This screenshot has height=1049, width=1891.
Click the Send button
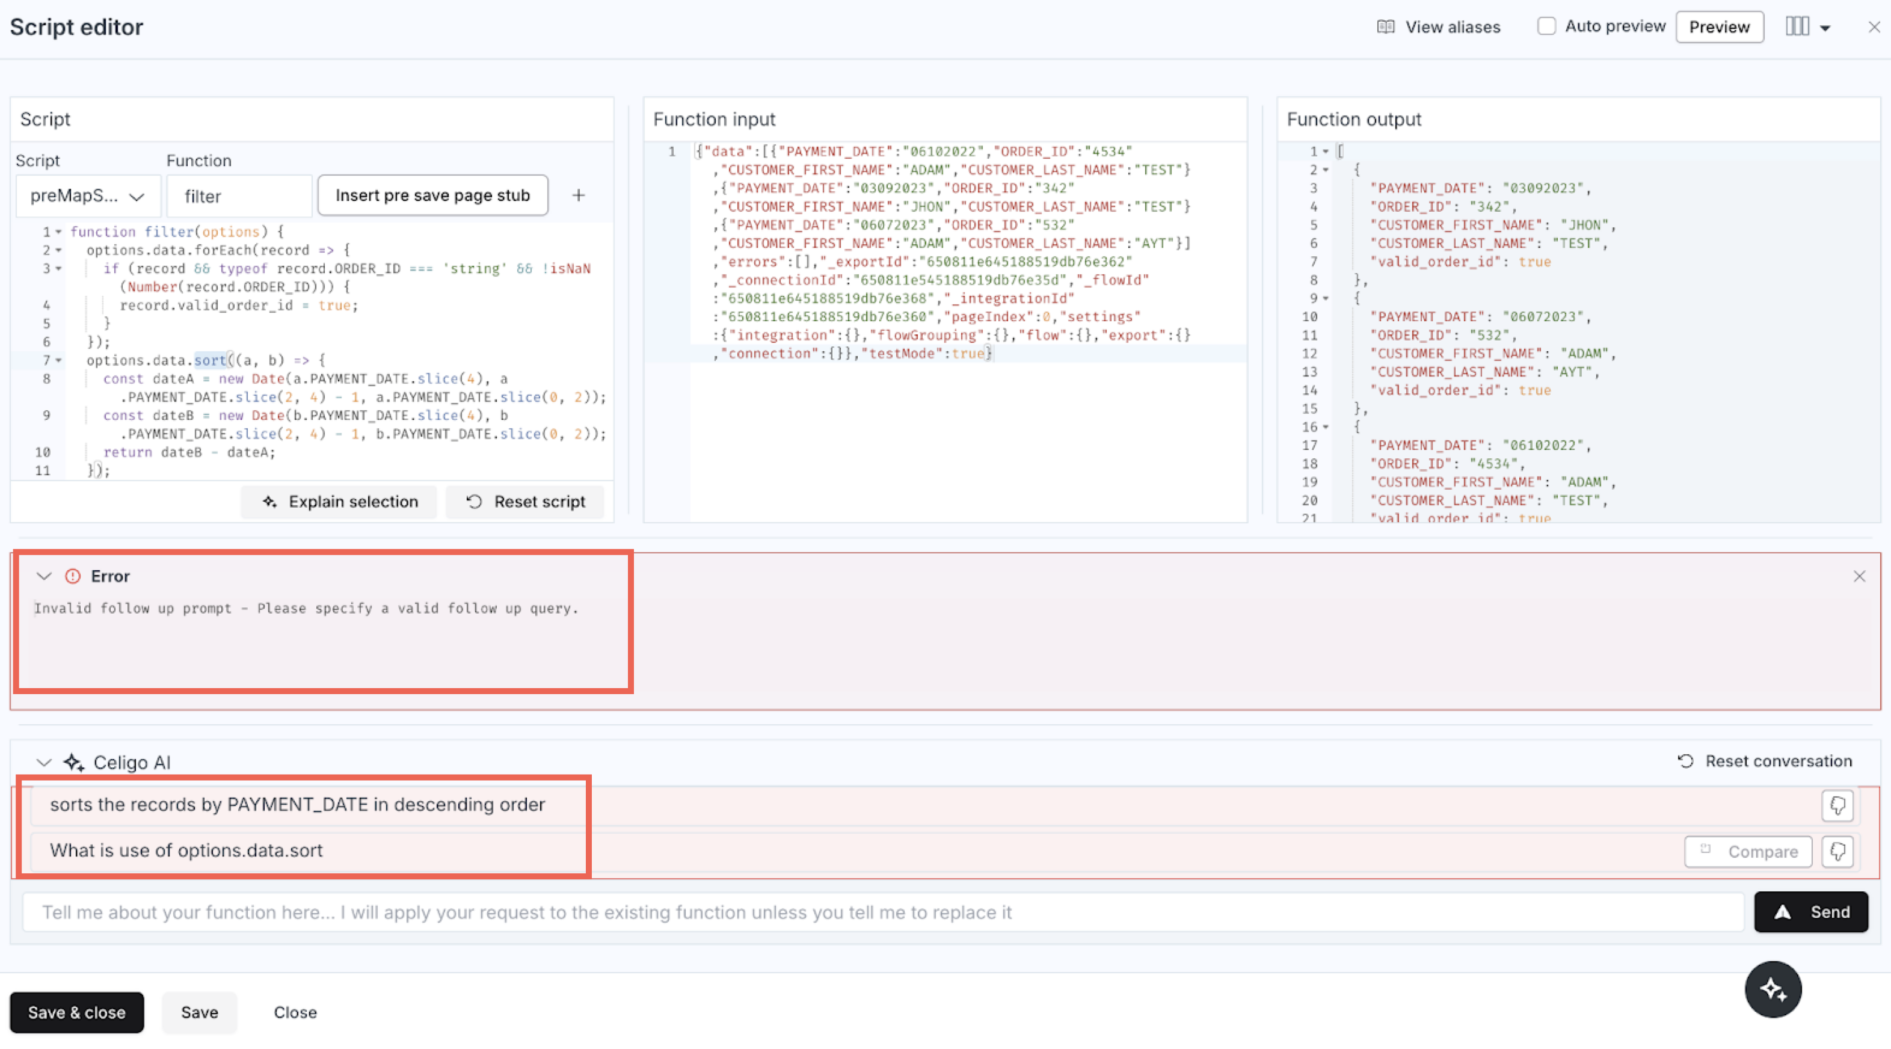pyautogui.click(x=1811, y=912)
